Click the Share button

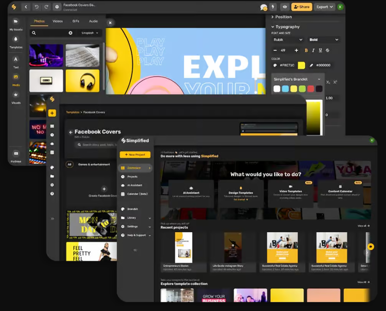pos(302,7)
